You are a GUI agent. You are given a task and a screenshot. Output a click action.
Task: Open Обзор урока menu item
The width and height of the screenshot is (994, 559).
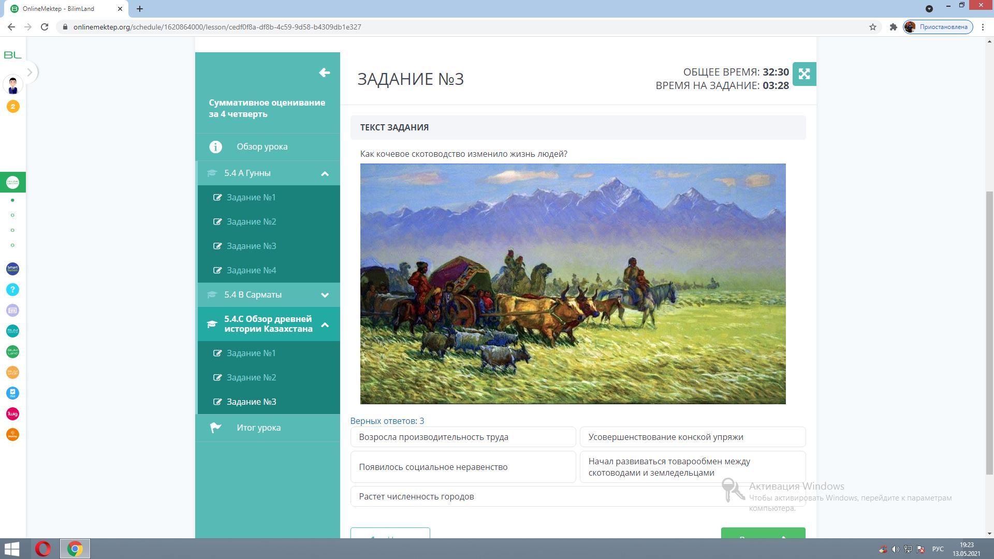pyautogui.click(x=262, y=146)
